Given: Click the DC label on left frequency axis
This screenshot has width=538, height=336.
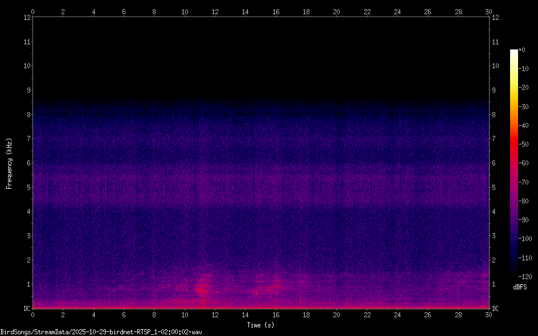Looking at the screenshot, I should tap(26, 309).
